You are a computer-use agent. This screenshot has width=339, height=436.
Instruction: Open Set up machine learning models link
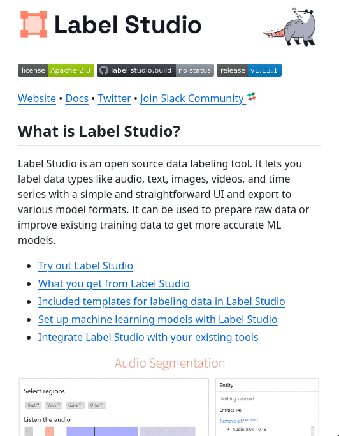157,319
